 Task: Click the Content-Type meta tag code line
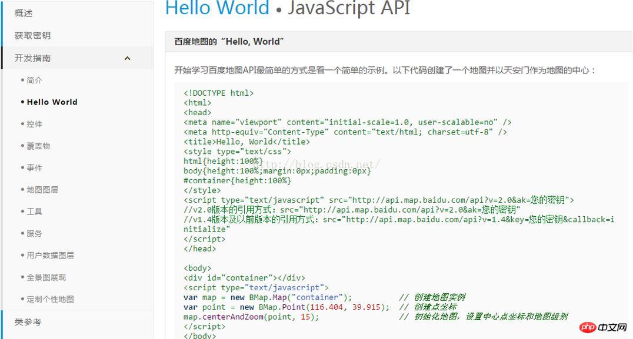(x=345, y=132)
